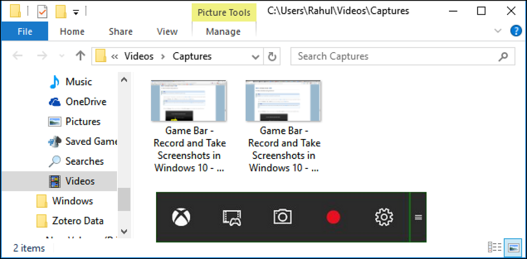Image resolution: width=527 pixels, height=259 pixels.
Task: Click the address bar folder icon
Action: tap(101, 56)
